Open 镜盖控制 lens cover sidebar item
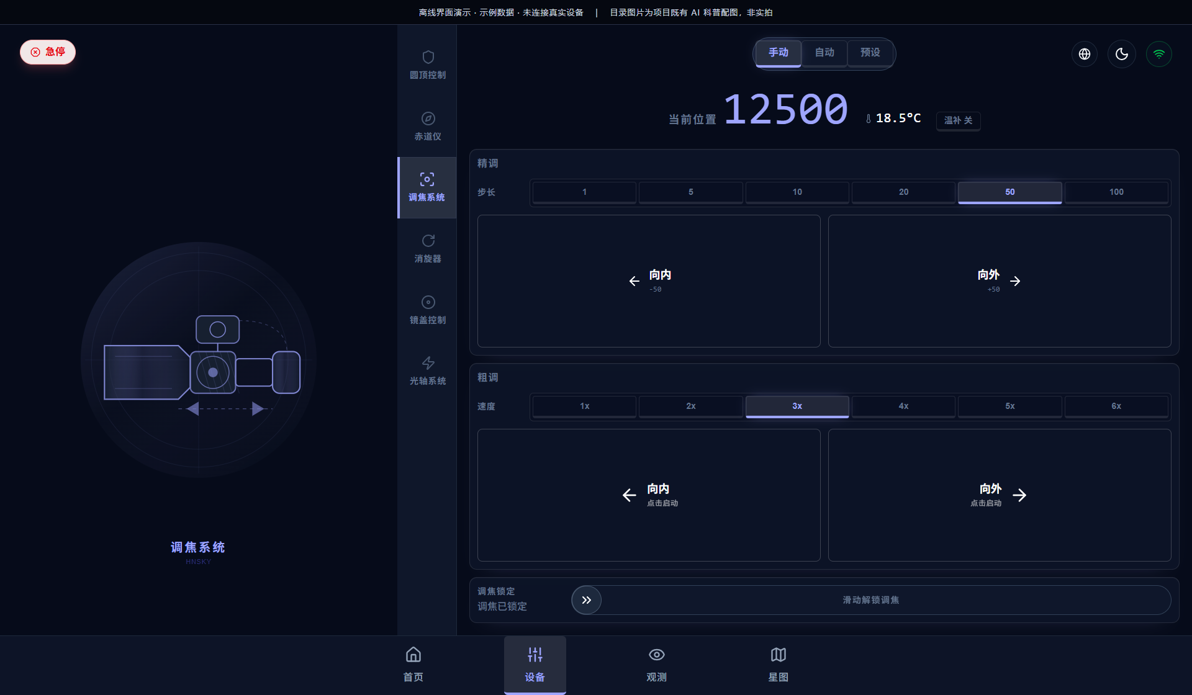Image resolution: width=1192 pixels, height=695 pixels. (428, 310)
